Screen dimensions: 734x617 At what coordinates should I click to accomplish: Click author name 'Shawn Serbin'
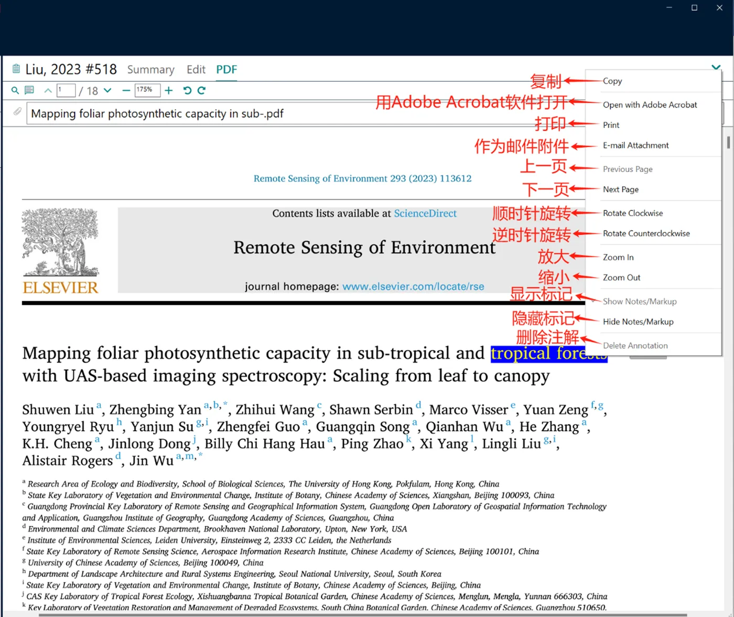[x=371, y=409]
